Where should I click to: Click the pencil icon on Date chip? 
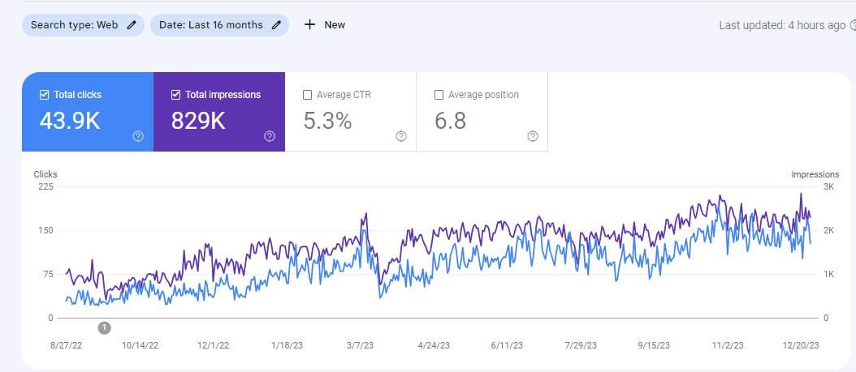coord(276,25)
